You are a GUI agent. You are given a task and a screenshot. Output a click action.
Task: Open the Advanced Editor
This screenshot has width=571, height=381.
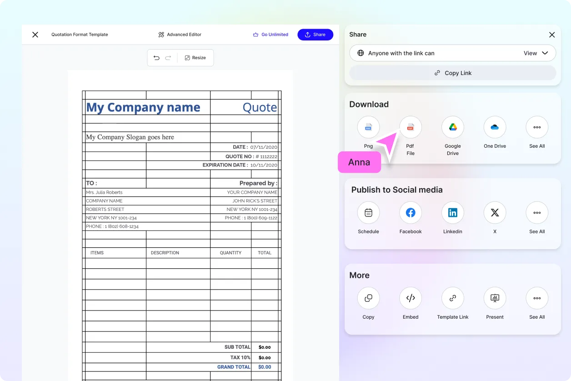[180, 34]
